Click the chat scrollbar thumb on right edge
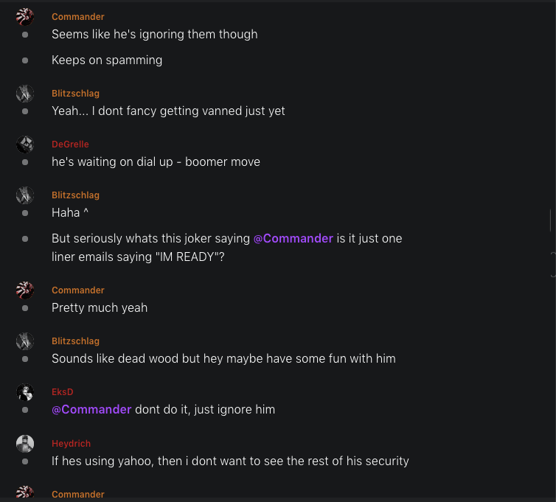This screenshot has width=556, height=502. coord(550,220)
